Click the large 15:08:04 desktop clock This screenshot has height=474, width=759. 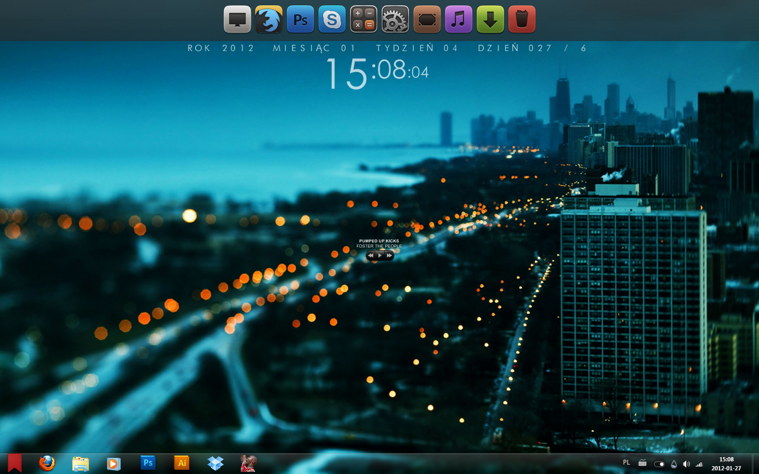(377, 73)
